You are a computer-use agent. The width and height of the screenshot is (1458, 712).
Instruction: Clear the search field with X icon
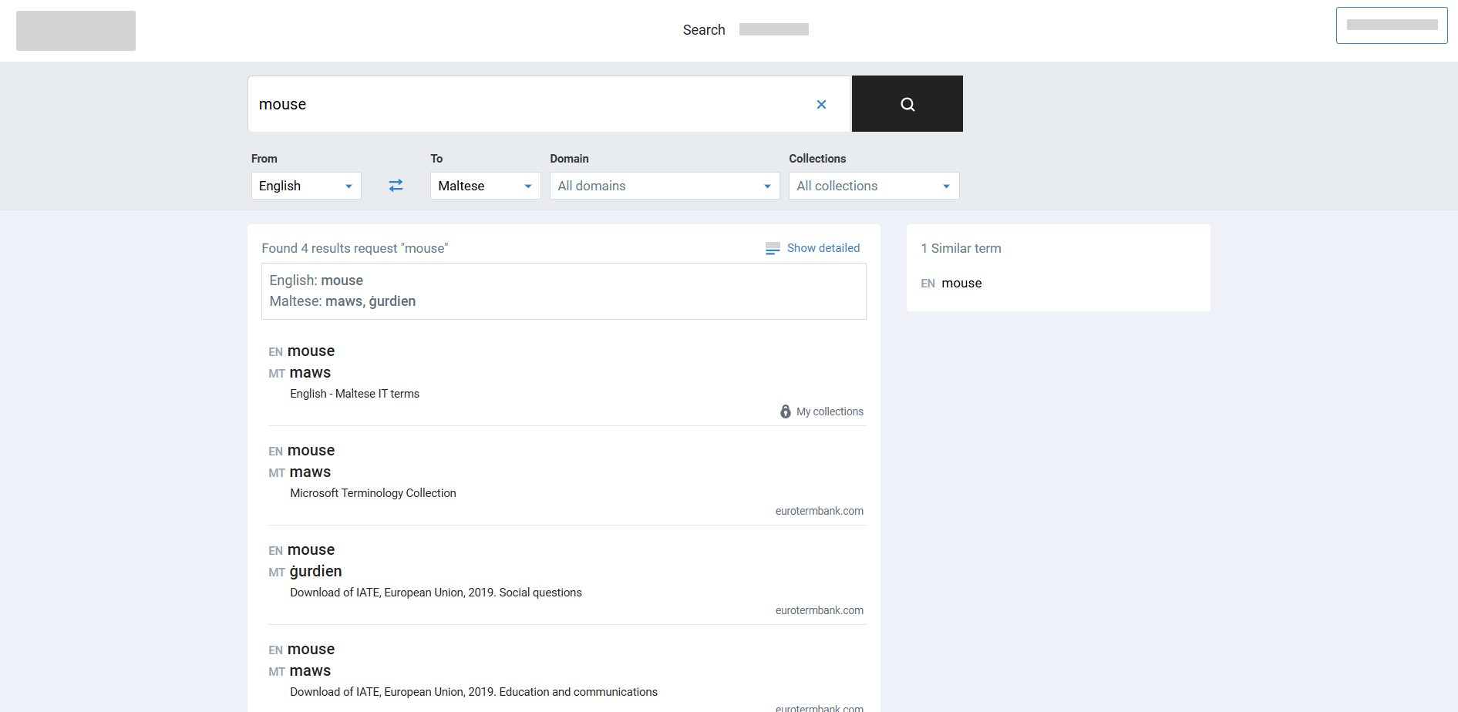point(821,105)
